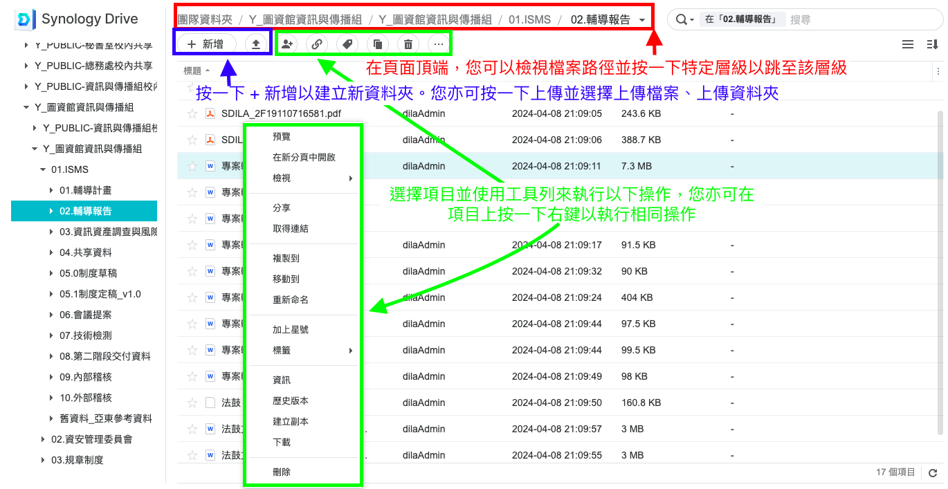Screen dimensions: 948x489
Task: Open the 04.共享資料 folder in sidebar
Action: click(85, 252)
